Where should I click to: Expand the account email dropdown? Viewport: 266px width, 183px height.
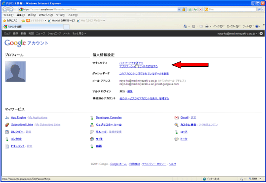(237, 34)
